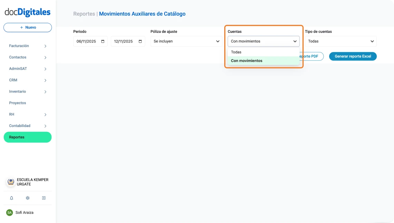Click the SA user avatar for Sofi Araiza

pos(9,212)
